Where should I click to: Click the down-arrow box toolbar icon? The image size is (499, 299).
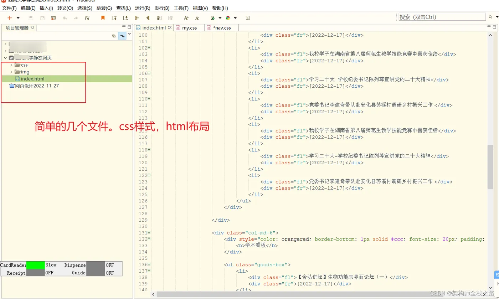(125, 18)
